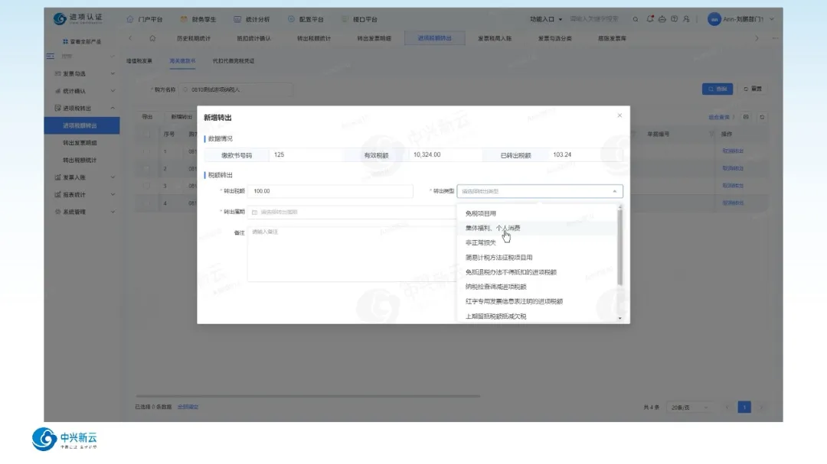The height and width of the screenshot is (464, 827).
Task: Expand the 系统管理 sidebar menu
Action: pyautogui.click(x=84, y=212)
